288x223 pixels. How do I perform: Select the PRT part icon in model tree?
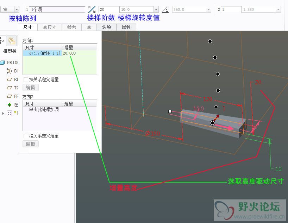click(3, 62)
